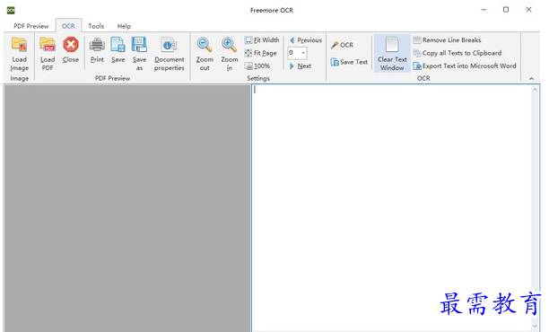Open the Tools tab
The width and height of the screenshot is (549, 332).
[96, 26]
